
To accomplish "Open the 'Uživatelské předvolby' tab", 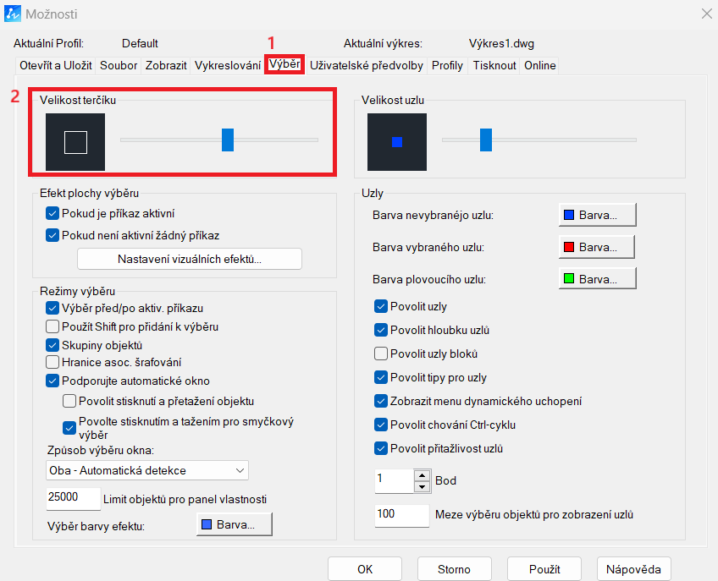I will (x=366, y=65).
